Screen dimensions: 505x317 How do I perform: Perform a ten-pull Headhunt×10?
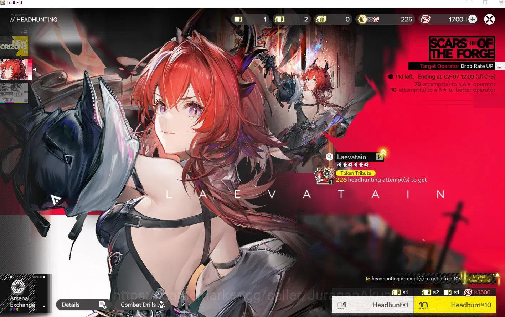(455, 305)
